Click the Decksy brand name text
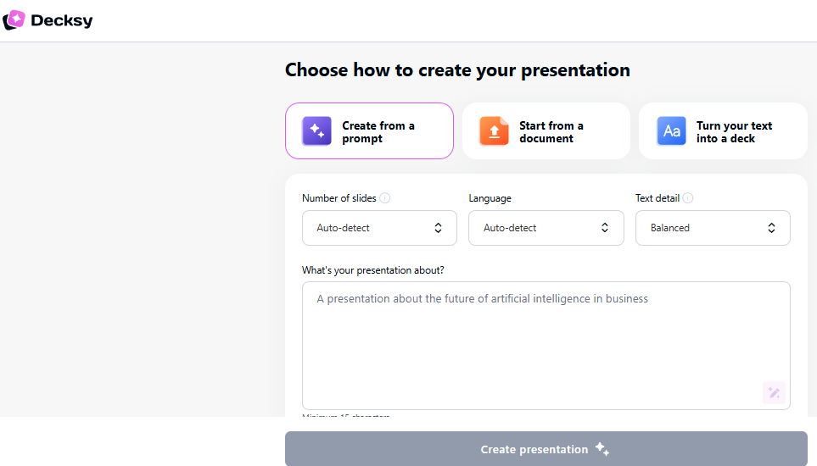The height and width of the screenshot is (466, 817). coord(61,21)
